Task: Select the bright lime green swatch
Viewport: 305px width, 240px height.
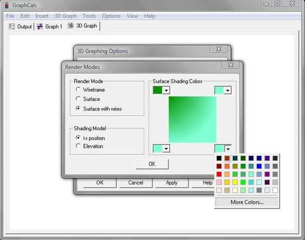Action: tap(243, 182)
